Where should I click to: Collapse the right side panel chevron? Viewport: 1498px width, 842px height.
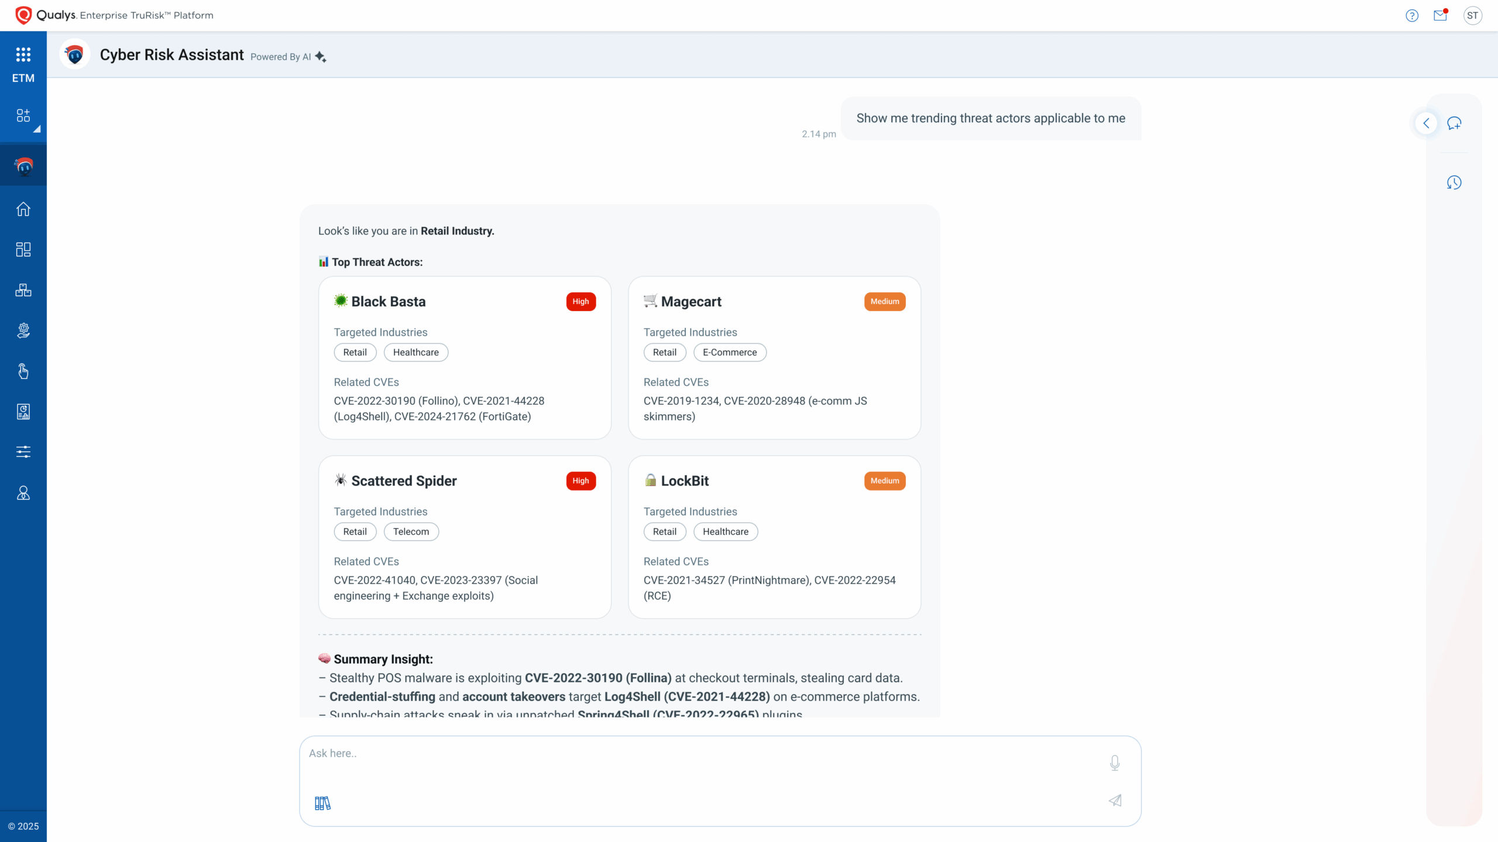point(1426,123)
